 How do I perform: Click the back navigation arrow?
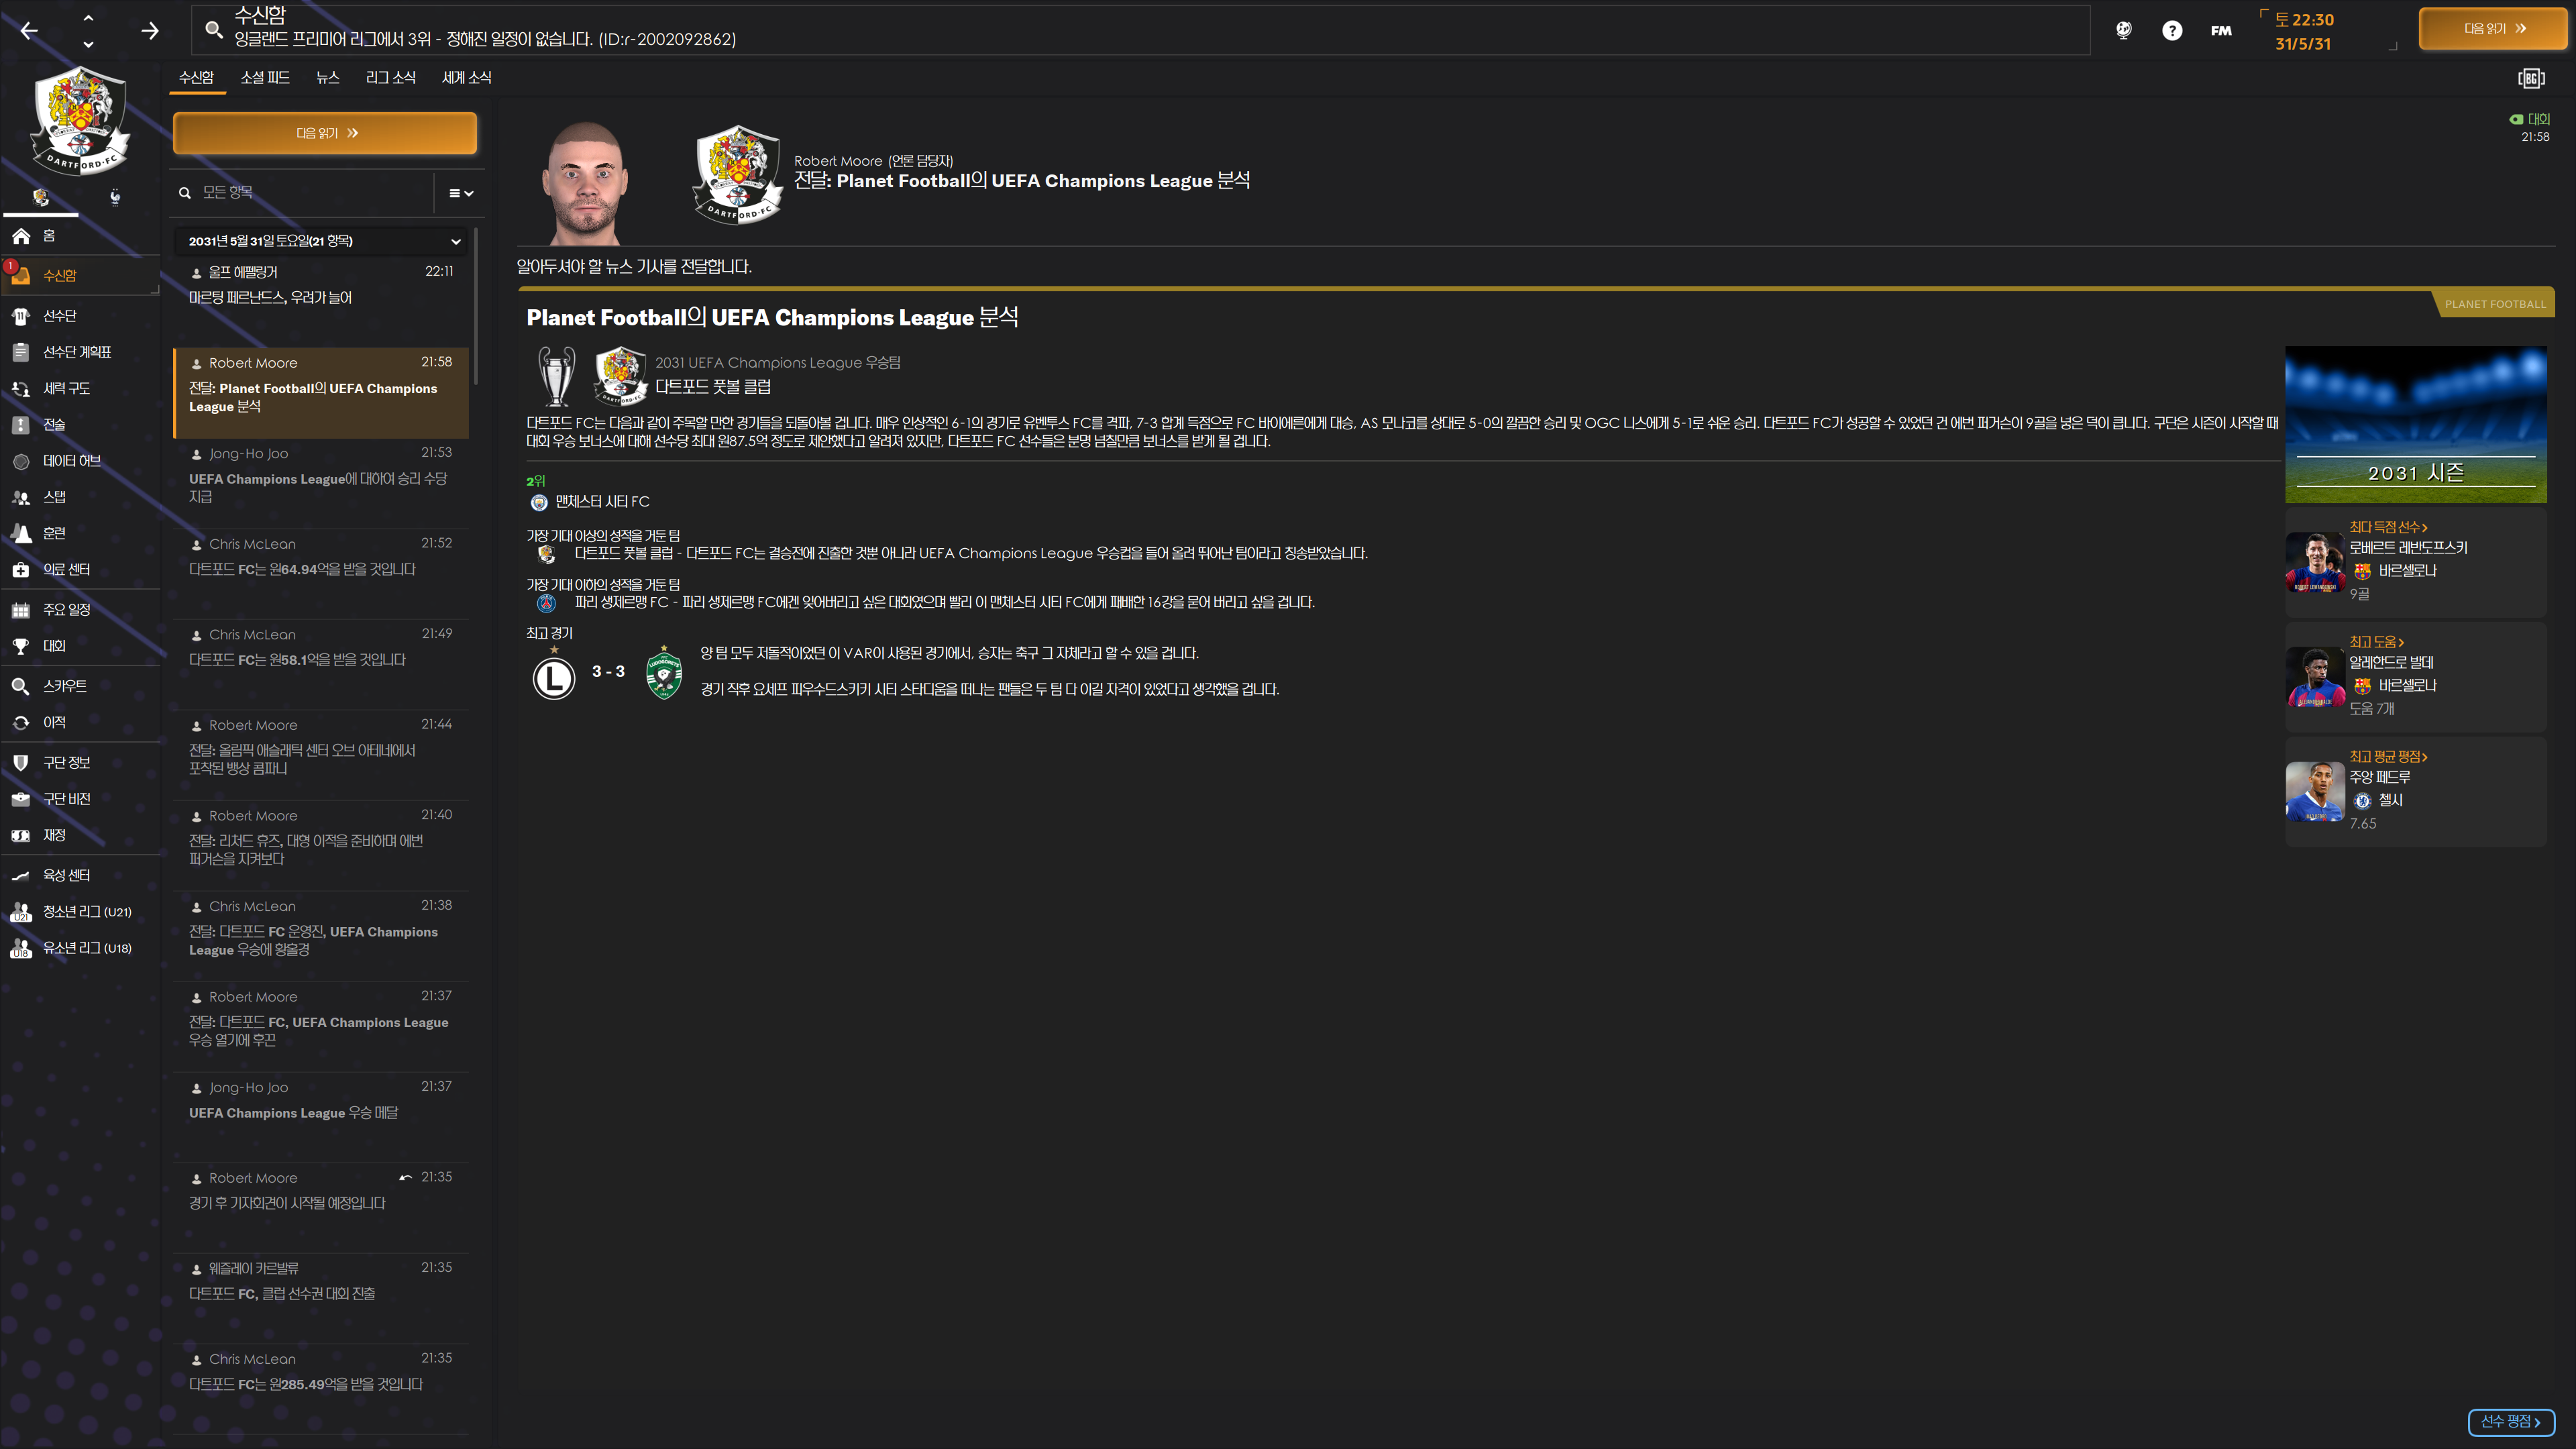[x=29, y=31]
